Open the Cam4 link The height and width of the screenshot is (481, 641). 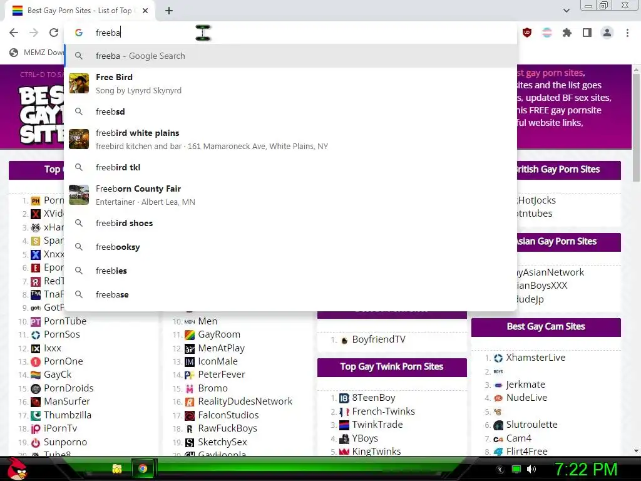coord(519,438)
